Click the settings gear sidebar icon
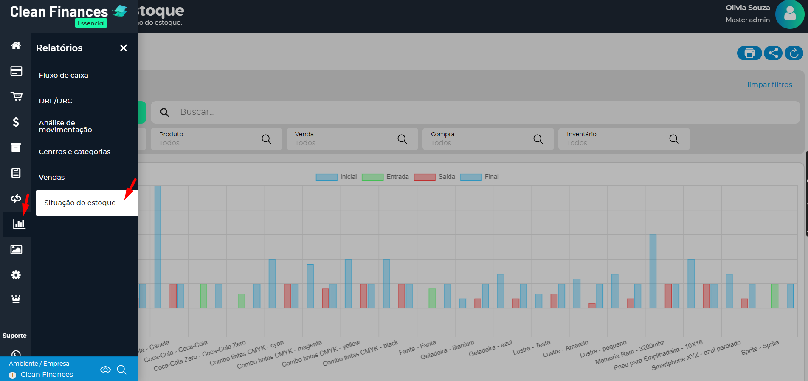Image resolution: width=808 pixels, height=381 pixels. 16,275
